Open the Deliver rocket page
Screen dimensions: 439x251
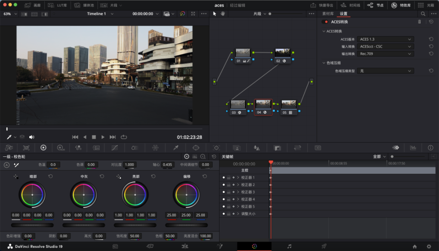(324, 246)
